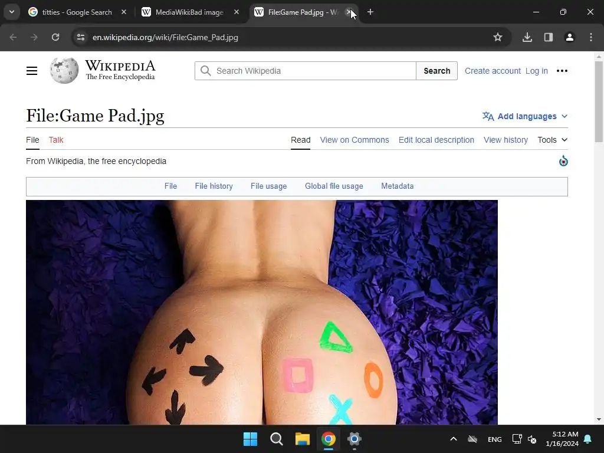Select the File namespace tab
The image size is (604, 453).
tap(32, 140)
